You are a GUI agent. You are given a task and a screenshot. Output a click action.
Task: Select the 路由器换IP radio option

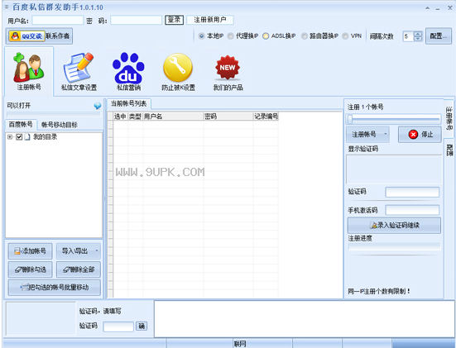point(305,36)
